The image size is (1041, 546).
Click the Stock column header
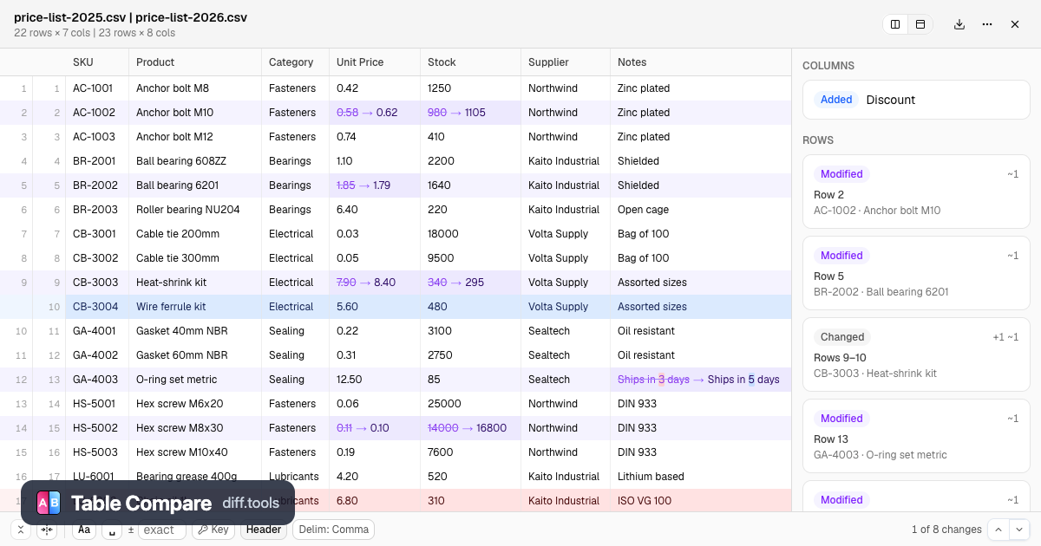pyautogui.click(x=471, y=62)
